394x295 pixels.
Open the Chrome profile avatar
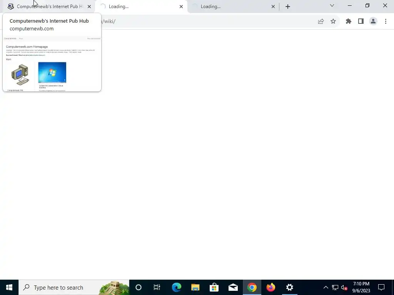coord(373,22)
